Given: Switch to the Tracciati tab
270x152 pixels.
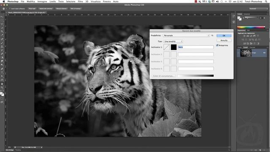Looking at the screenshot, I should (252, 47).
